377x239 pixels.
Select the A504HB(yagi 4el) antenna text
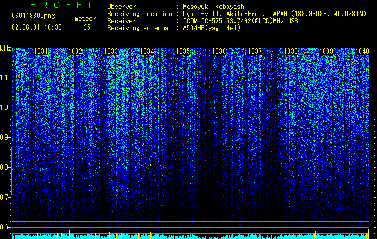click(212, 28)
